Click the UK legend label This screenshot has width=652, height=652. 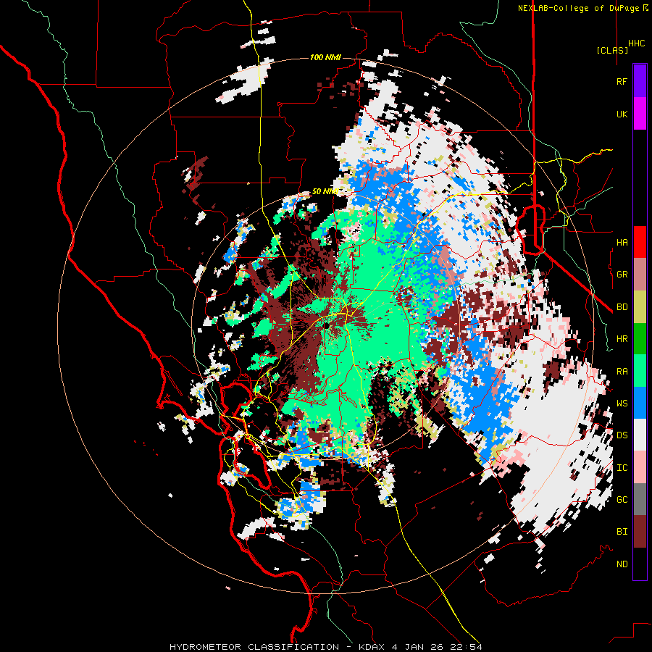tap(622, 114)
